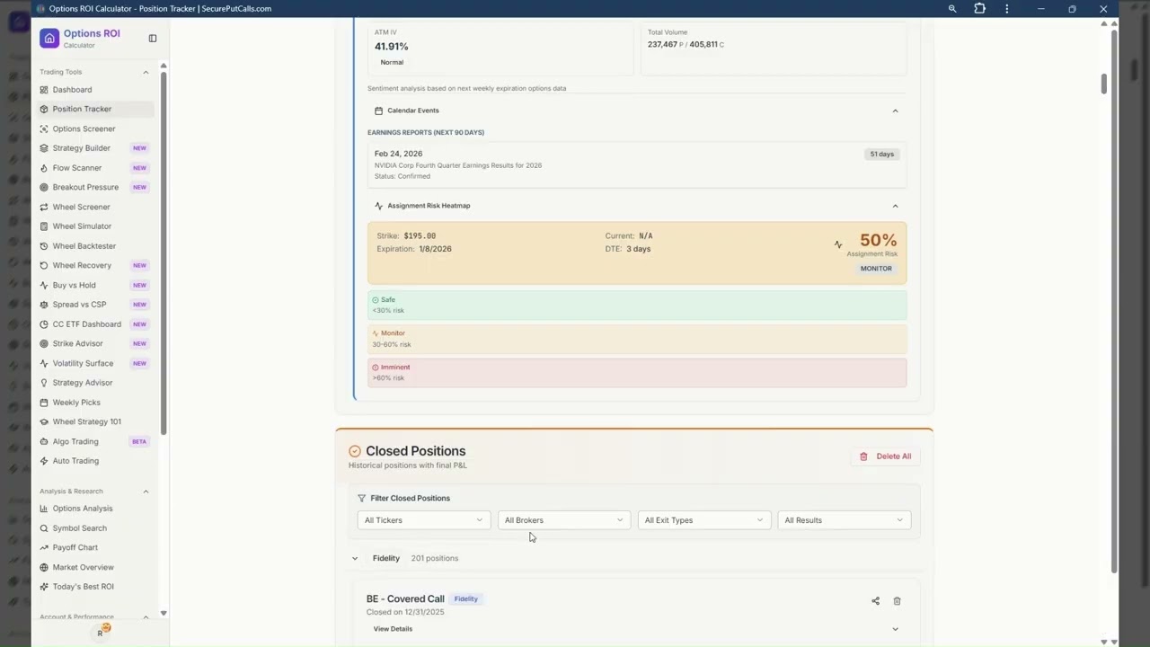Screen dimensions: 1150x647
Task: Click the Volatility Surface icon
Action: click(44, 363)
